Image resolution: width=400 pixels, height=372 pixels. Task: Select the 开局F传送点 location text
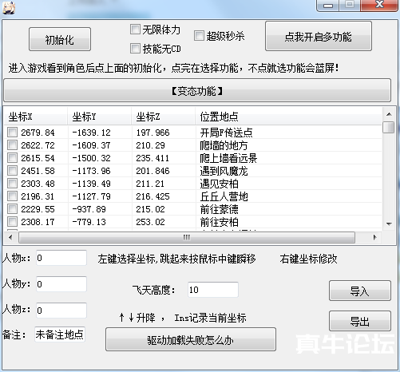coord(227,133)
